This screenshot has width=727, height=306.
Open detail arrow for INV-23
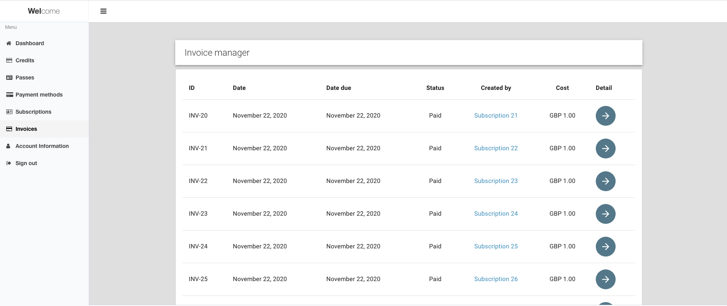606,214
